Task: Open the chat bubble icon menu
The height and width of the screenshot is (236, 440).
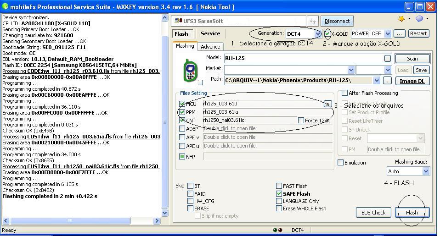Action: (x=419, y=19)
